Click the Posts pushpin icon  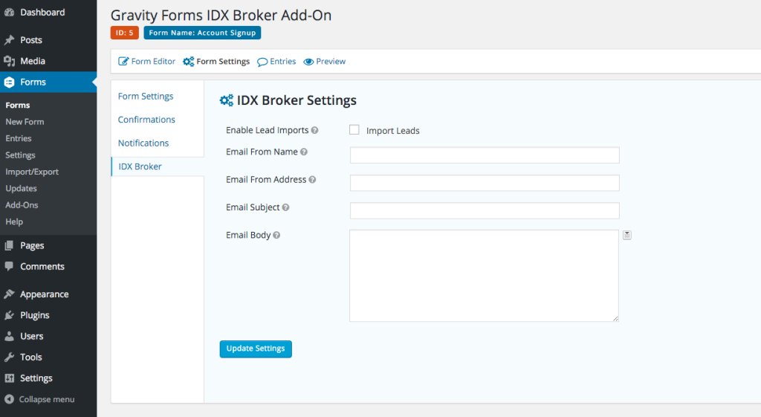click(x=9, y=40)
